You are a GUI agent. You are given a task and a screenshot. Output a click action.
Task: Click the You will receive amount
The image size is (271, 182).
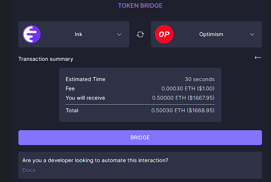point(183,98)
